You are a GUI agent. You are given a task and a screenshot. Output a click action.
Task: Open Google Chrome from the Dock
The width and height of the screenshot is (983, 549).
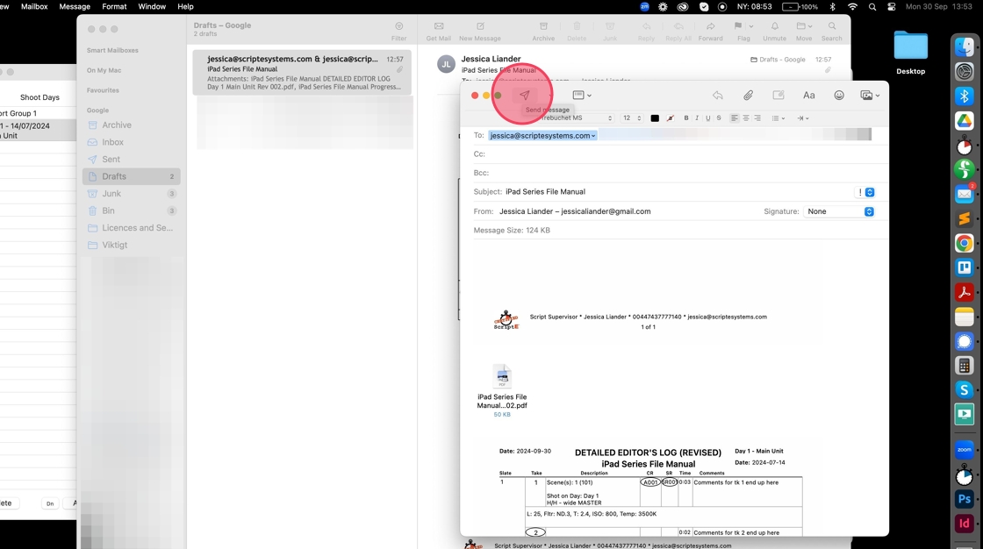click(x=965, y=243)
